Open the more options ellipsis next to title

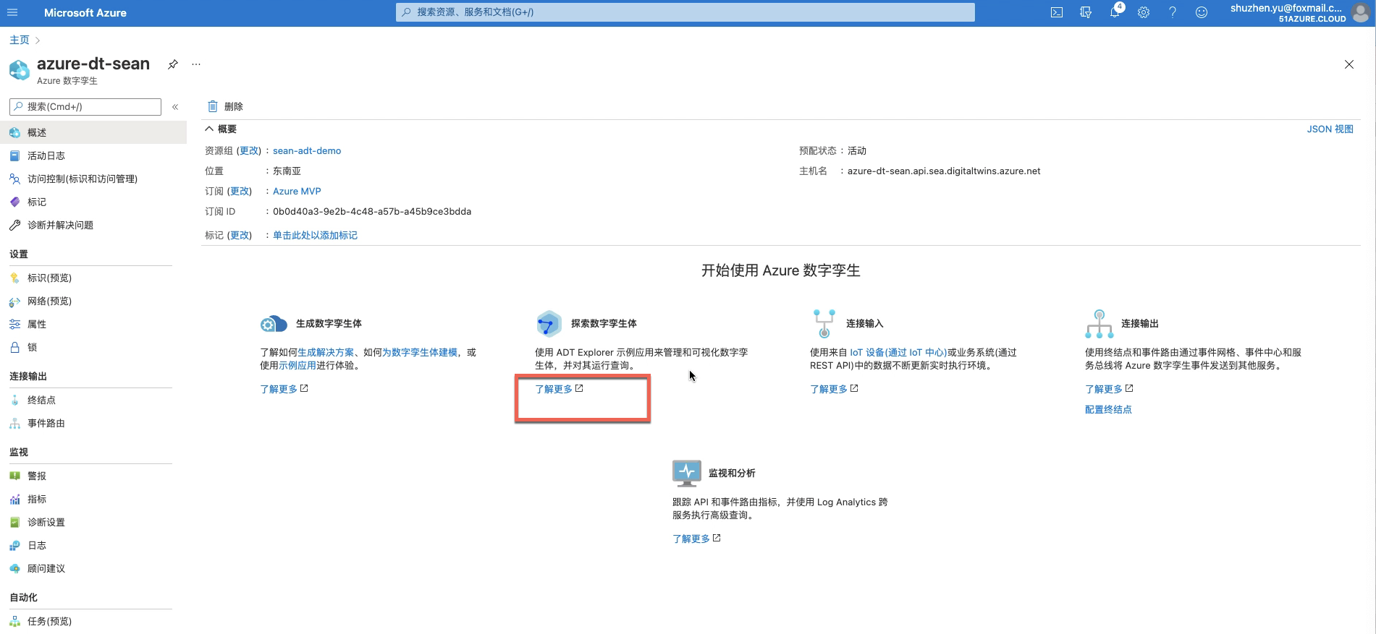(196, 64)
